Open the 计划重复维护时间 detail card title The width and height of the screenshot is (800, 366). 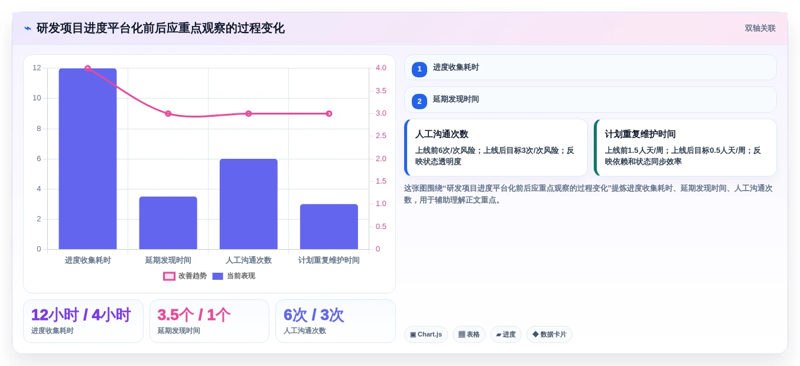pyautogui.click(x=640, y=134)
